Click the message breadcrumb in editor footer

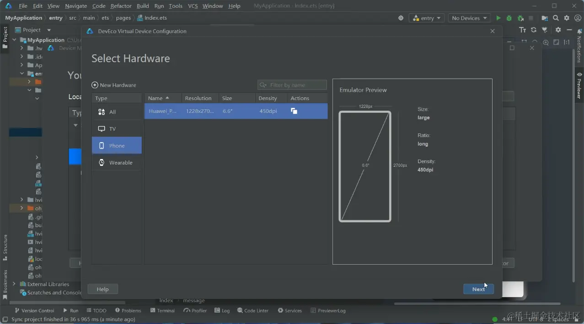pos(194,300)
